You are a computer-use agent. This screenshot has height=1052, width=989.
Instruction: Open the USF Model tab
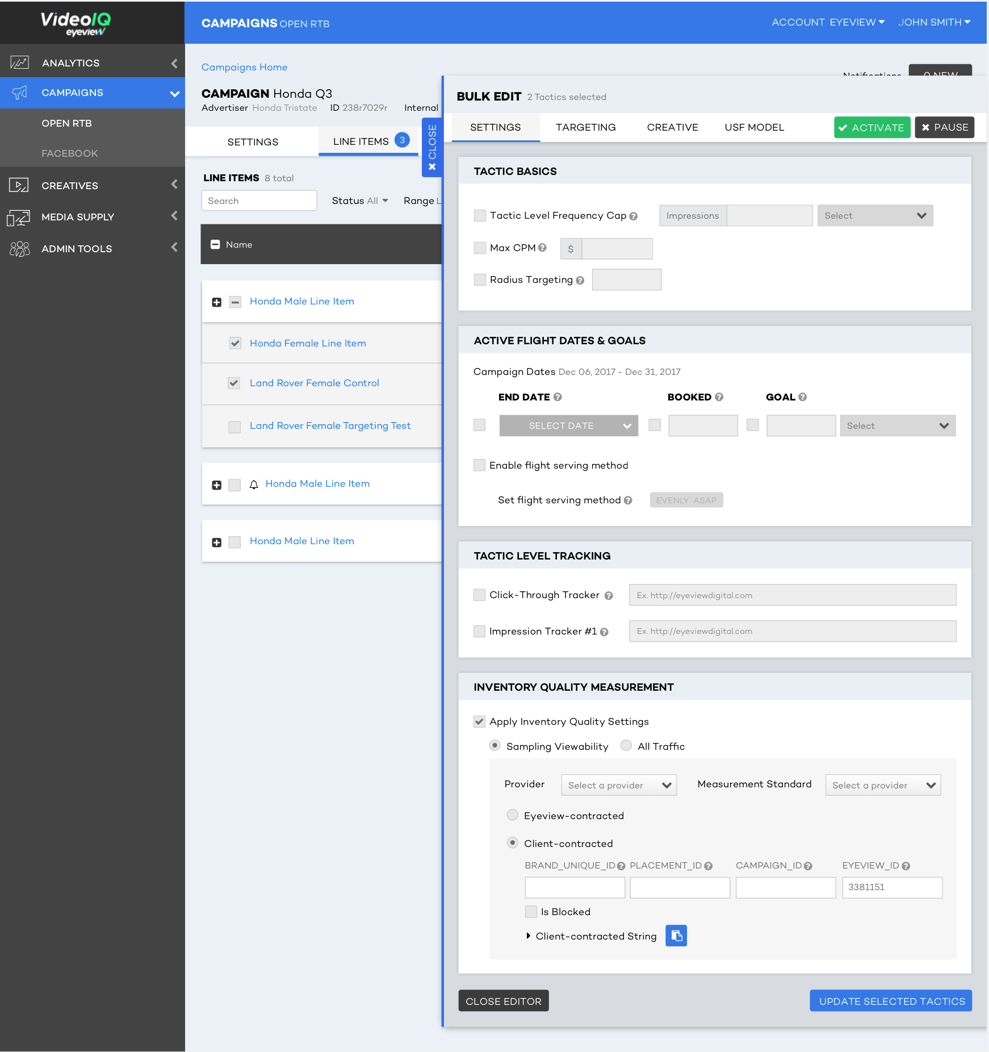754,127
